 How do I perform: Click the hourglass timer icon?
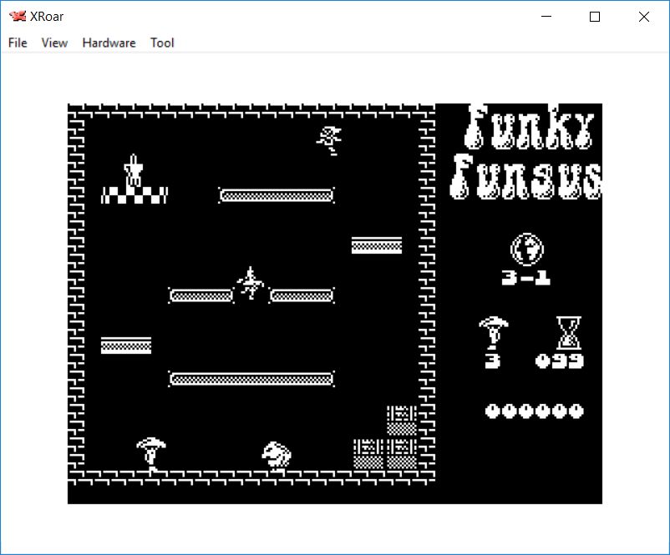pyautogui.click(x=569, y=333)
